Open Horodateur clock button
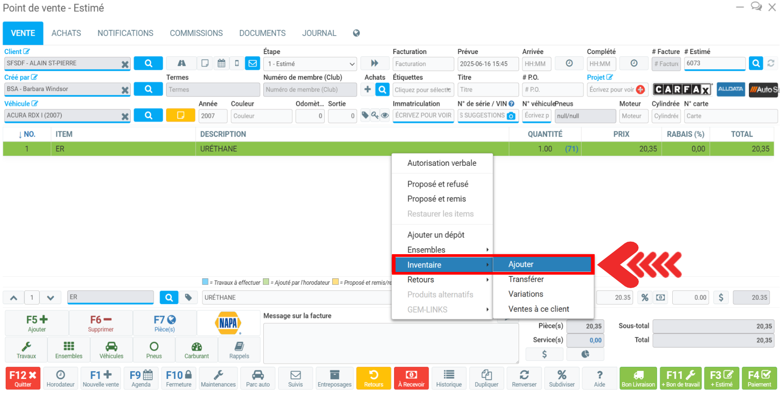The width and height of the screenshot is (780, 393). [x=60, y=378]
